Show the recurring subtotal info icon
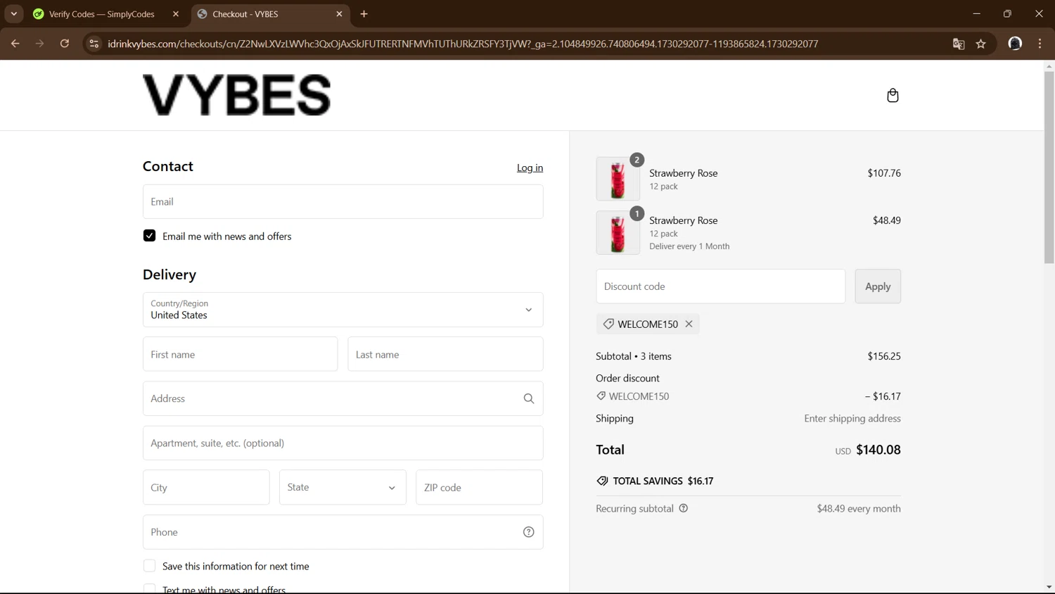This screenshot has height=594, width=1055. coord(683,508)
